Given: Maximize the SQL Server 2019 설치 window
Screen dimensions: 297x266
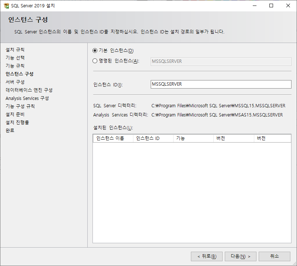Looking at the screenshot, I should tap(271, 6).
